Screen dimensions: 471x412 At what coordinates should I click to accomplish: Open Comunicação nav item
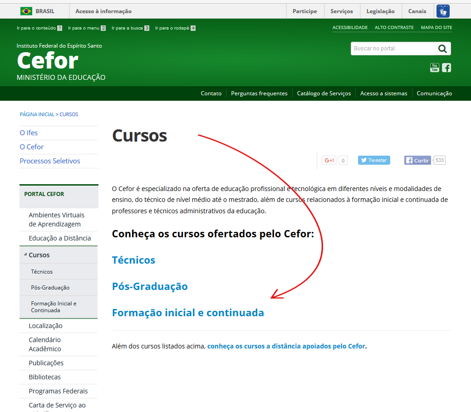(434, 93)
